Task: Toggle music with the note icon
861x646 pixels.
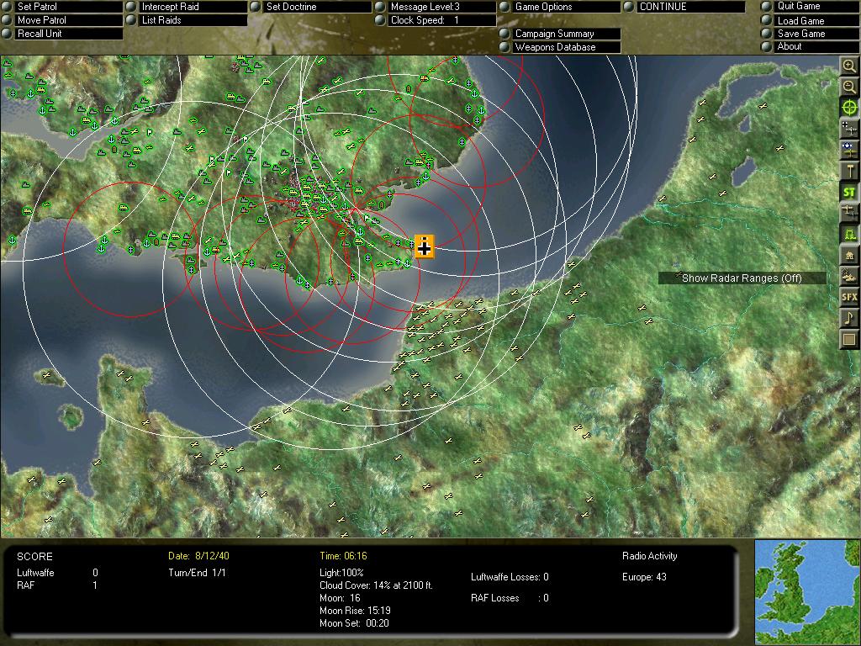Action: (x=849, y=318)
